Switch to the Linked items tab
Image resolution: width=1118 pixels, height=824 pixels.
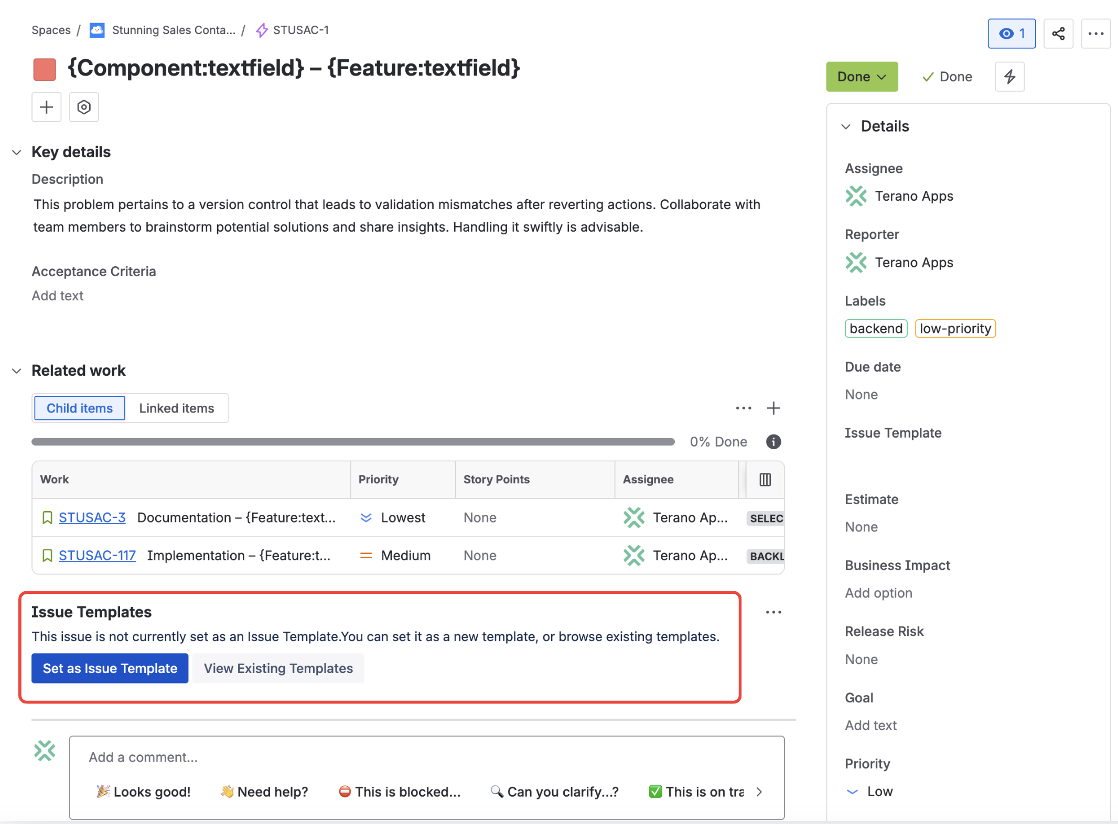click(176, 408)
